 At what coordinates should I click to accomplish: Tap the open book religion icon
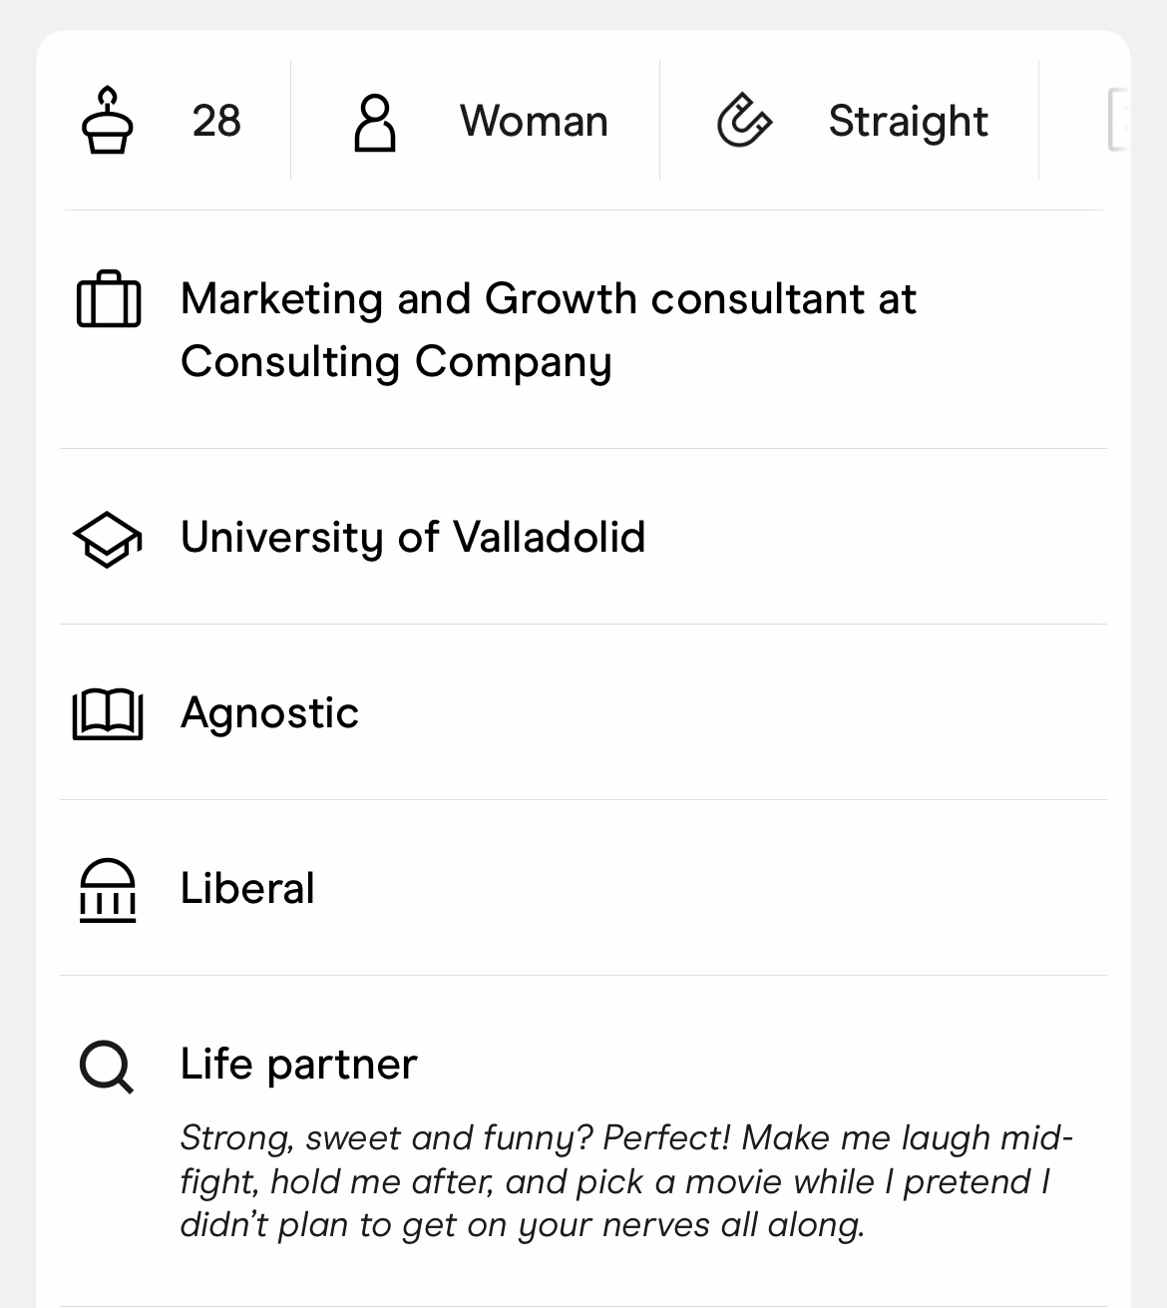(x=108, y=714)
